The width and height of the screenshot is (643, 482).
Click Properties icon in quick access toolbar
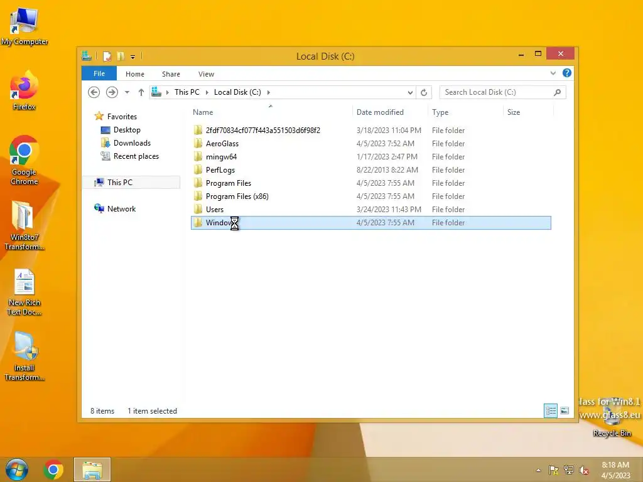pos(107,56)
